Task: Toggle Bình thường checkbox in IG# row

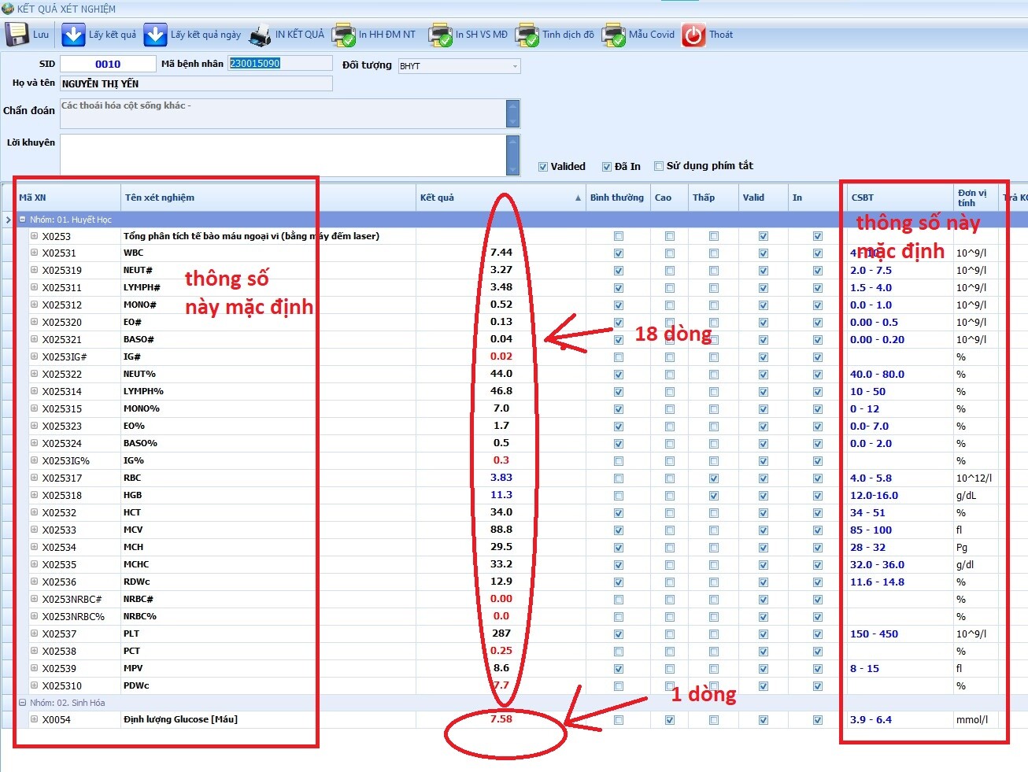Action: 619,357
